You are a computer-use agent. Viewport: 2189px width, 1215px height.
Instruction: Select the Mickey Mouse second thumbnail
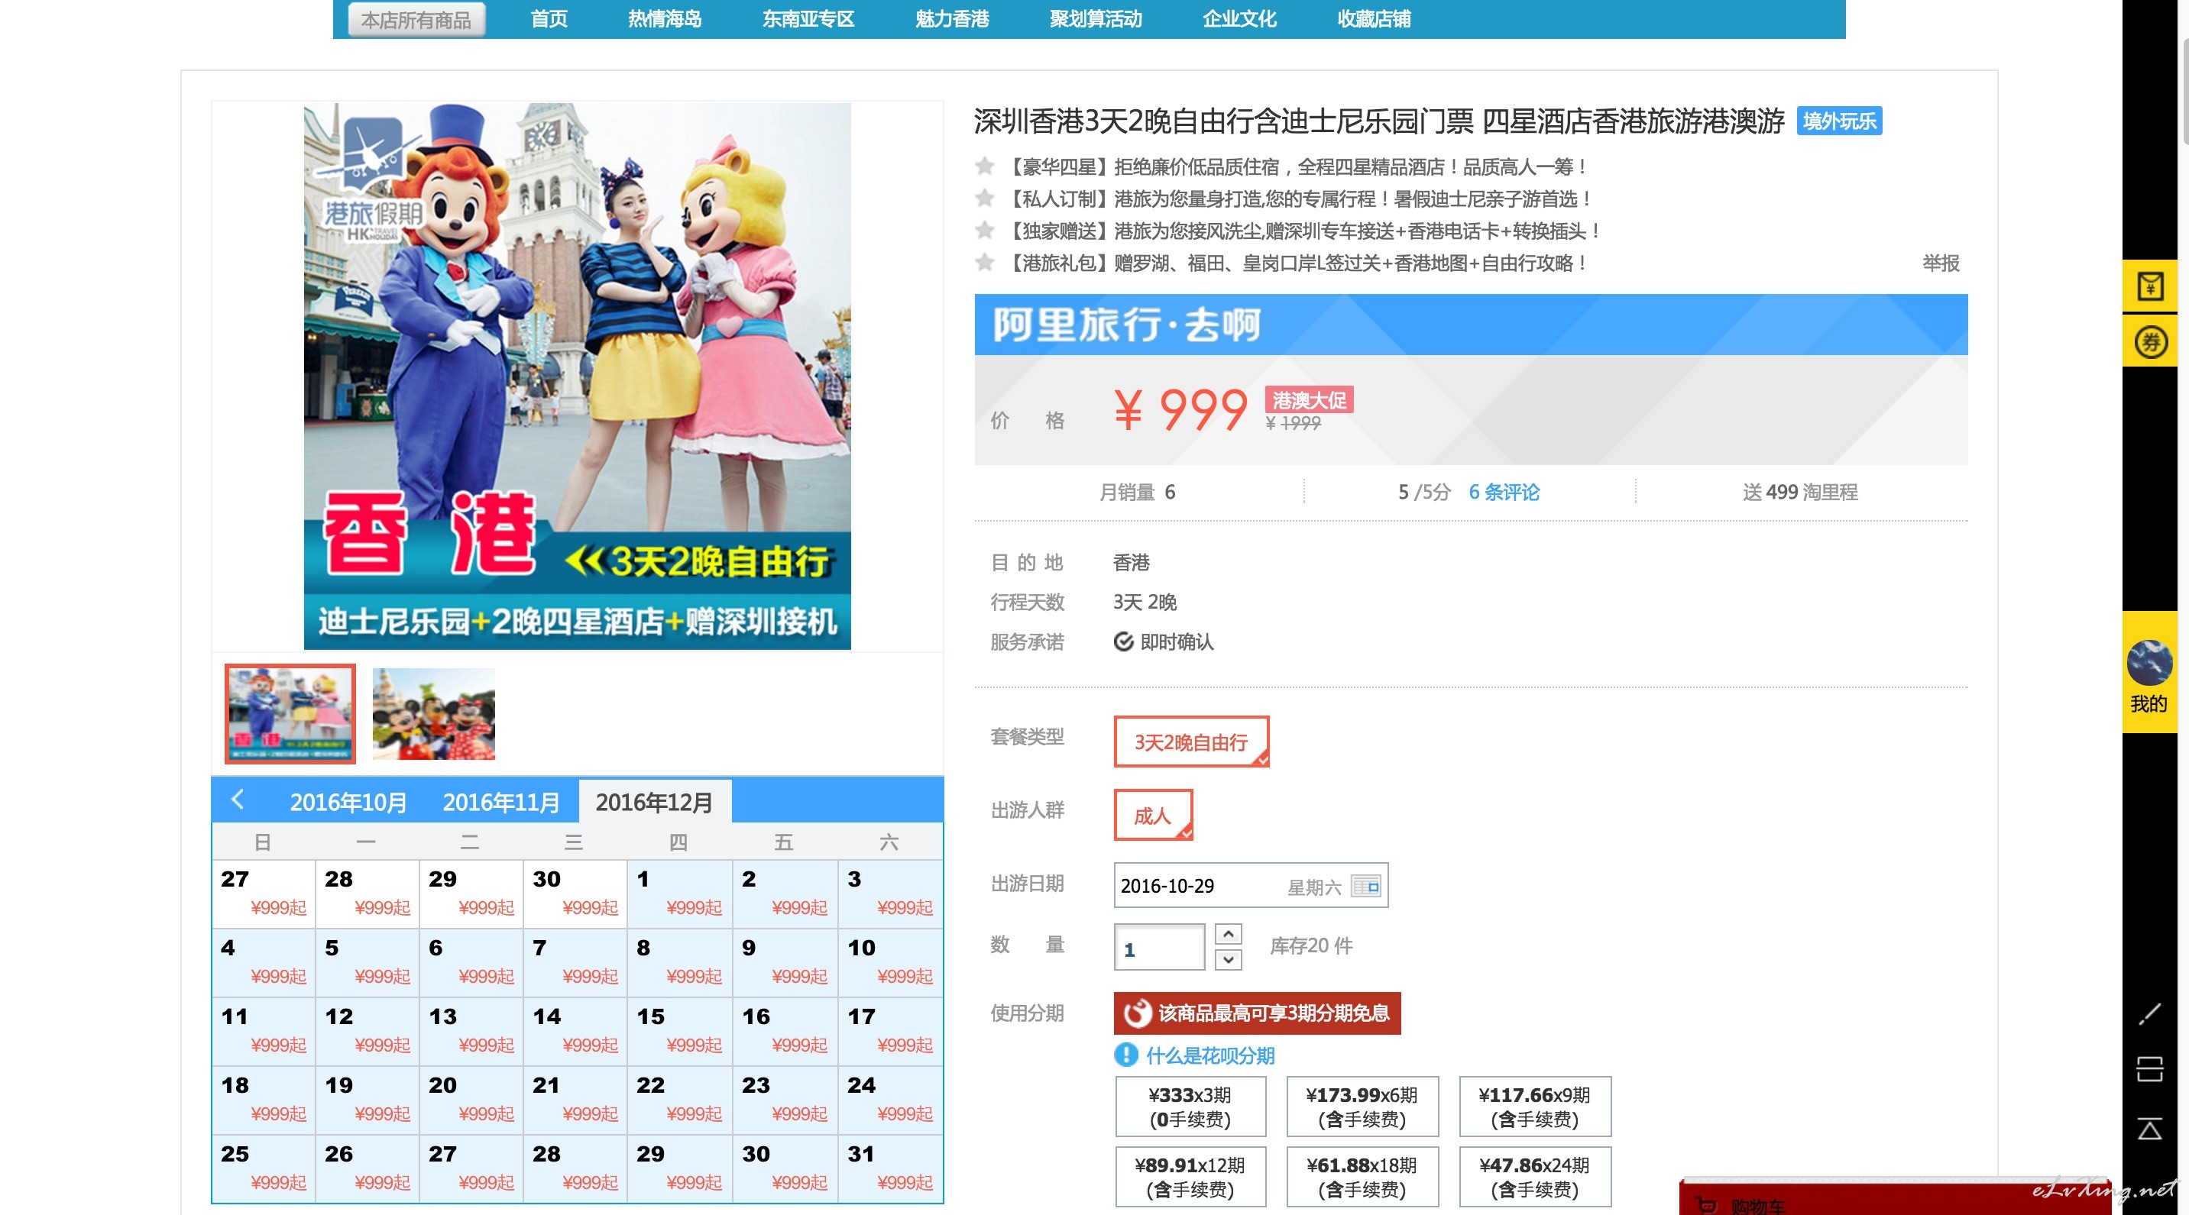(433, 713)
